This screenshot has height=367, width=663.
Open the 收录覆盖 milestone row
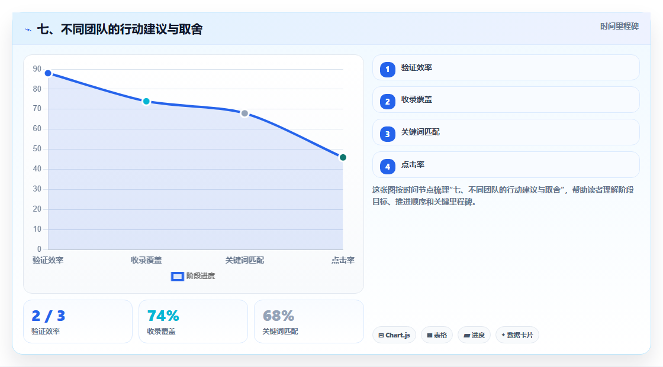click(506, 100)
